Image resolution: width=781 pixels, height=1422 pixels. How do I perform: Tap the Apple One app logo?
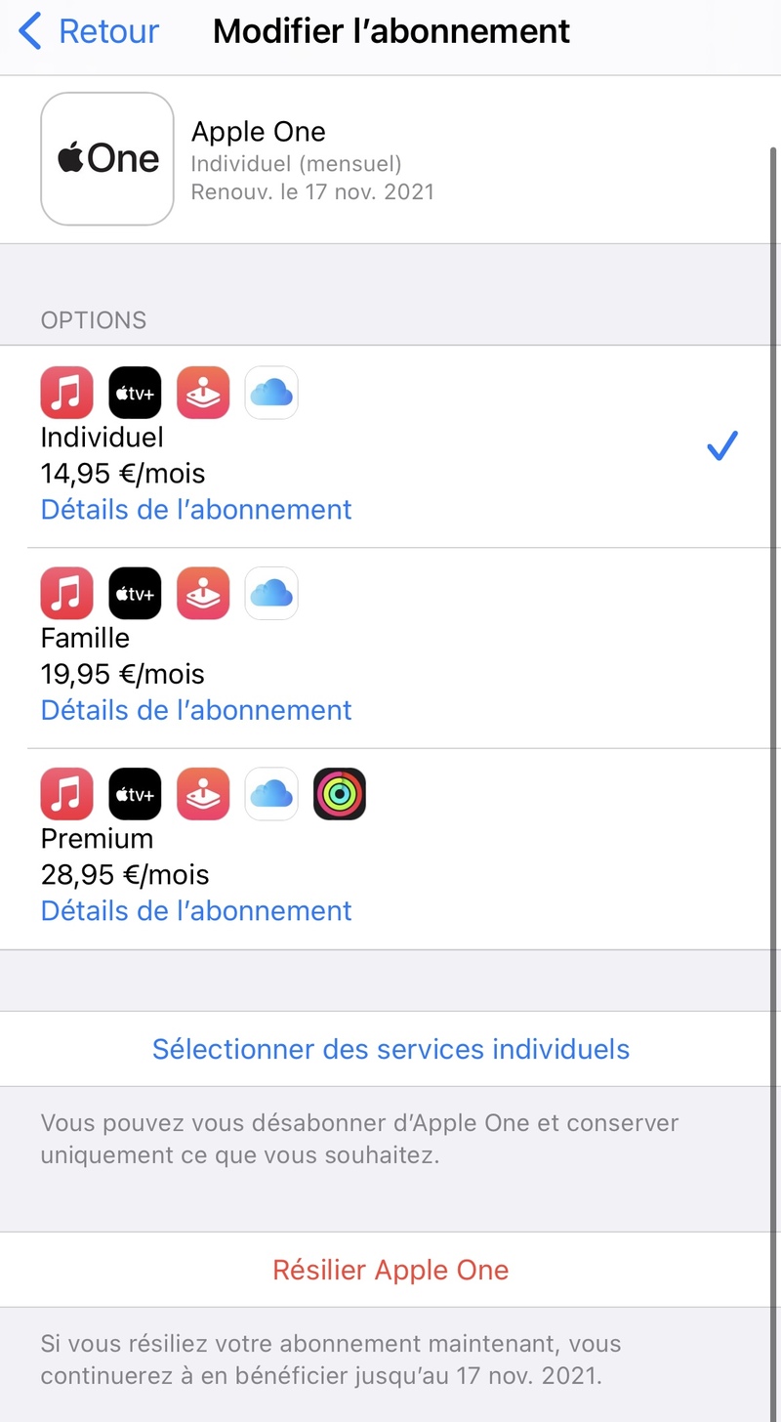pos(107,159)
